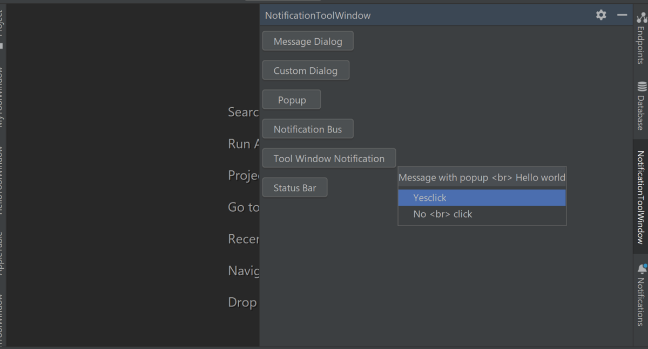Click the "Message with popup" popup title
The image size is (648, 349).
coord(482,178)
